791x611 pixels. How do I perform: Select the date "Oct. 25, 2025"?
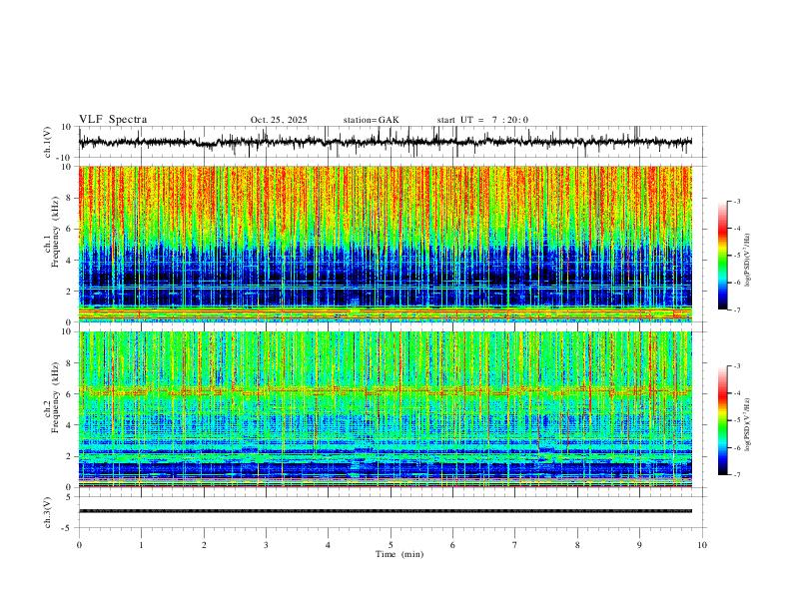point(279,120)
